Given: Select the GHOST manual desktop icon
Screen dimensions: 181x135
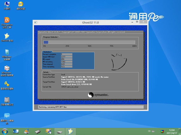Looking at the screenshot, I should tap(7, 38).
